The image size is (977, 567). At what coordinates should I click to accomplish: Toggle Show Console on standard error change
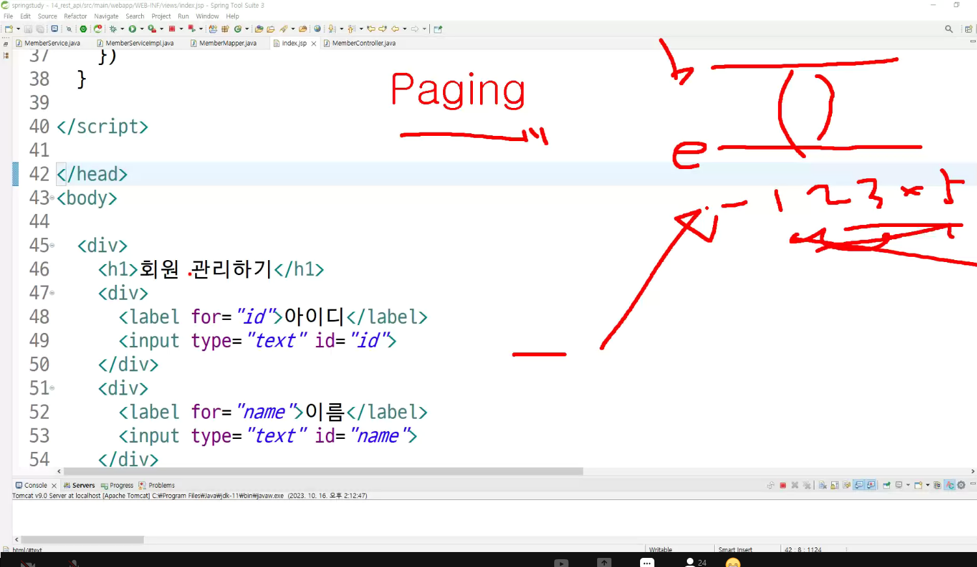871,485
